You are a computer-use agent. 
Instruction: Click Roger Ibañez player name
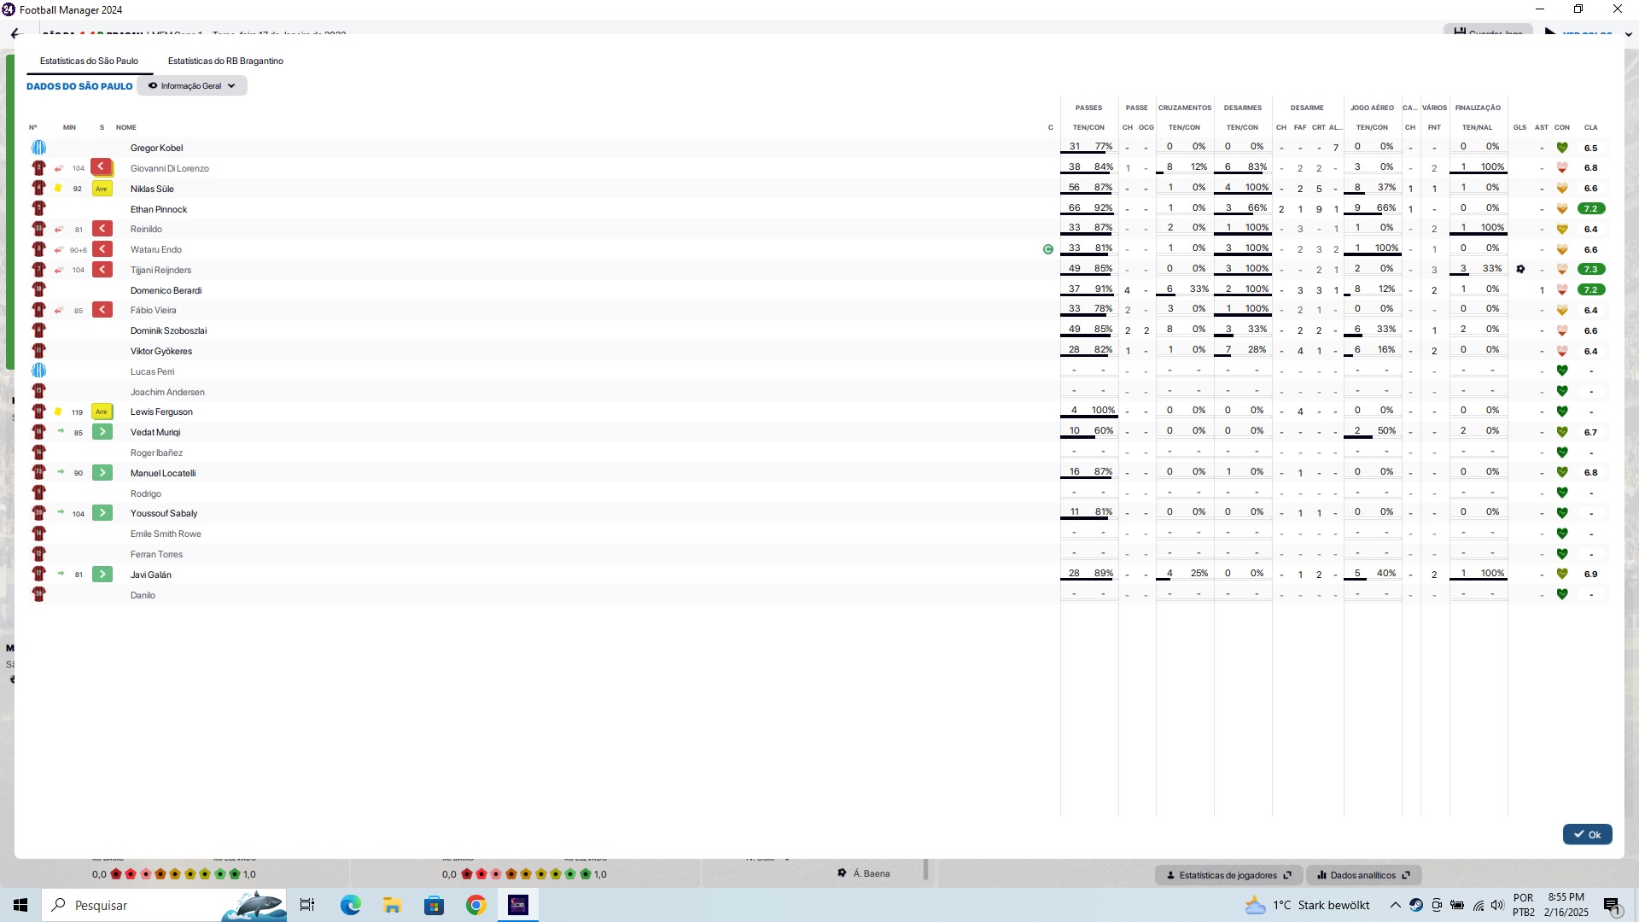point(156,452)
